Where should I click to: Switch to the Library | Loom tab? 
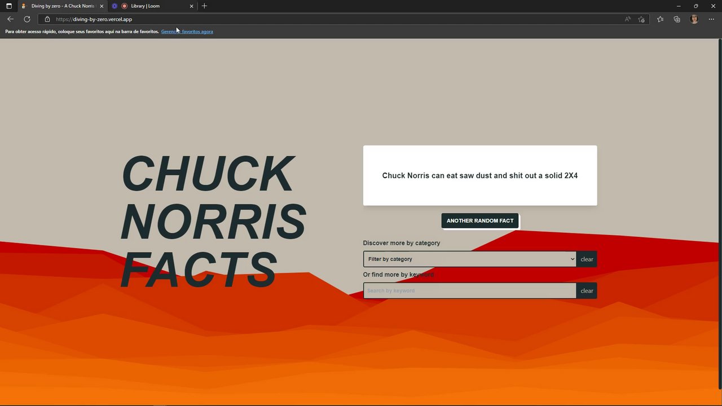click(x=152, y=6)
